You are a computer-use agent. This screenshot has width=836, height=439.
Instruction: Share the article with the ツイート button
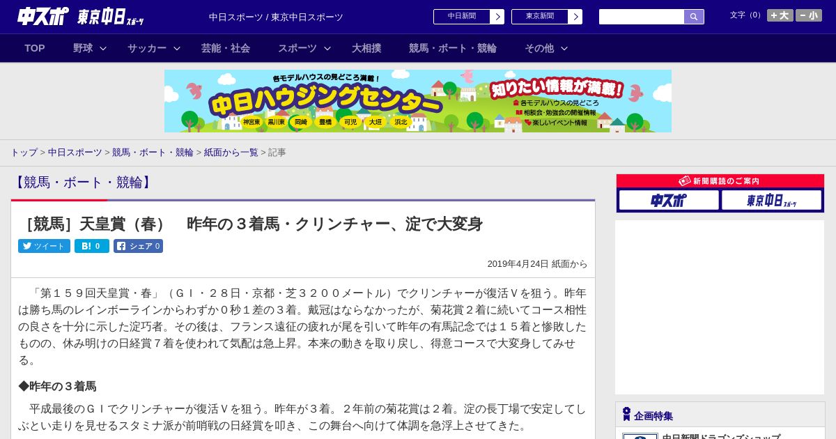pos(44,246)
